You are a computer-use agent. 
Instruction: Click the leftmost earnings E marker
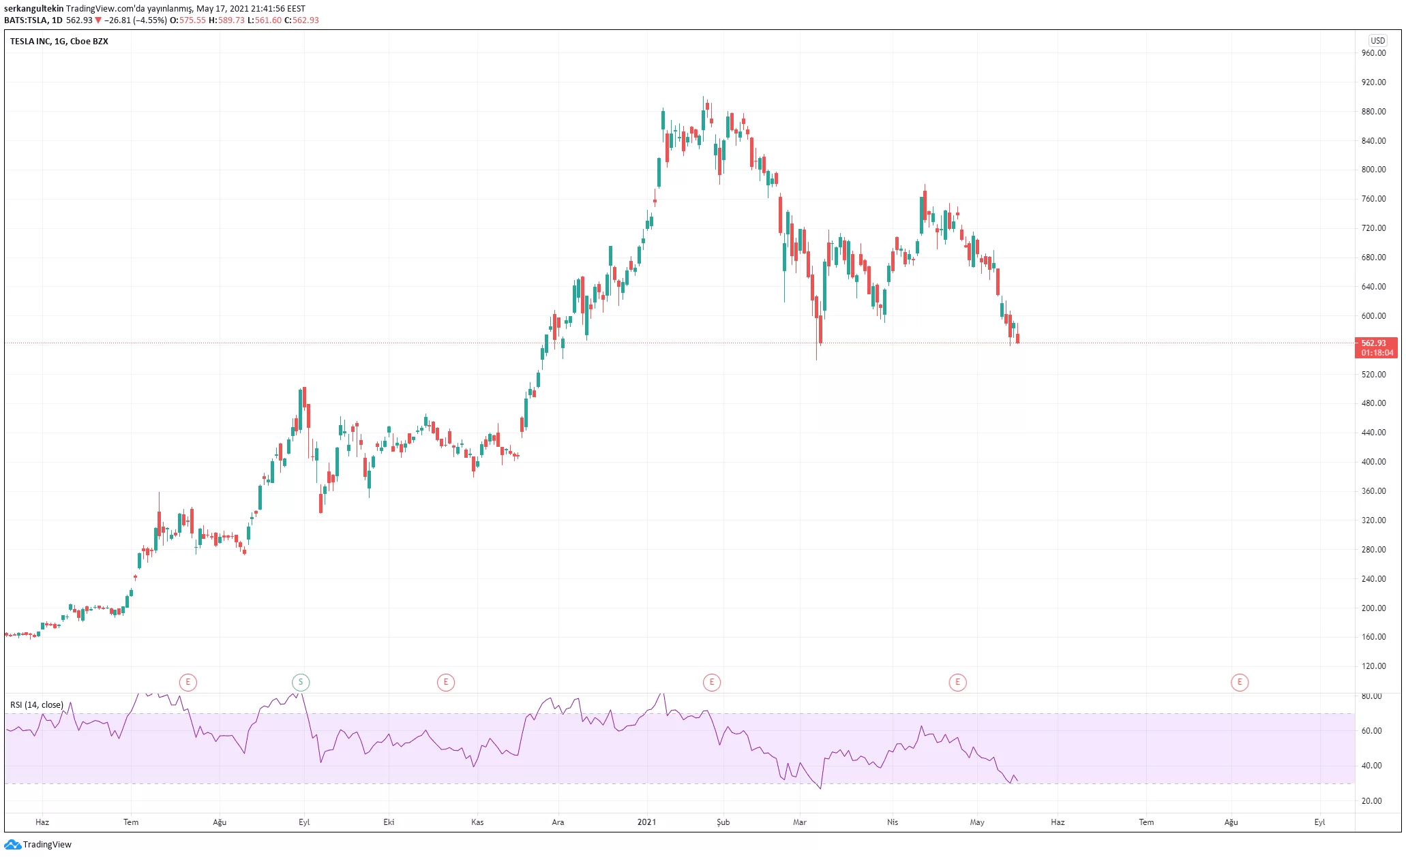coord(188,682)
